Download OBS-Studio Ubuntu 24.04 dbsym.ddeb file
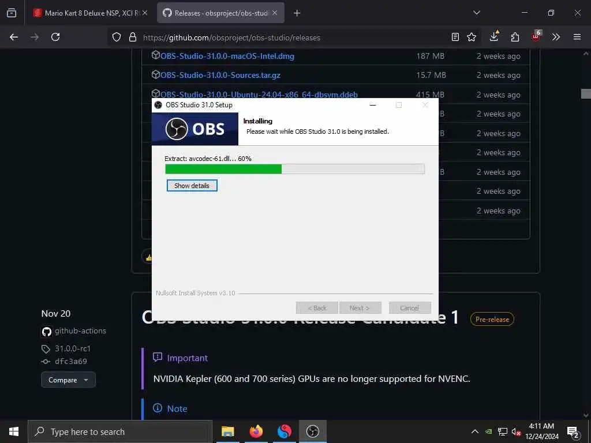 pos(259,95)
